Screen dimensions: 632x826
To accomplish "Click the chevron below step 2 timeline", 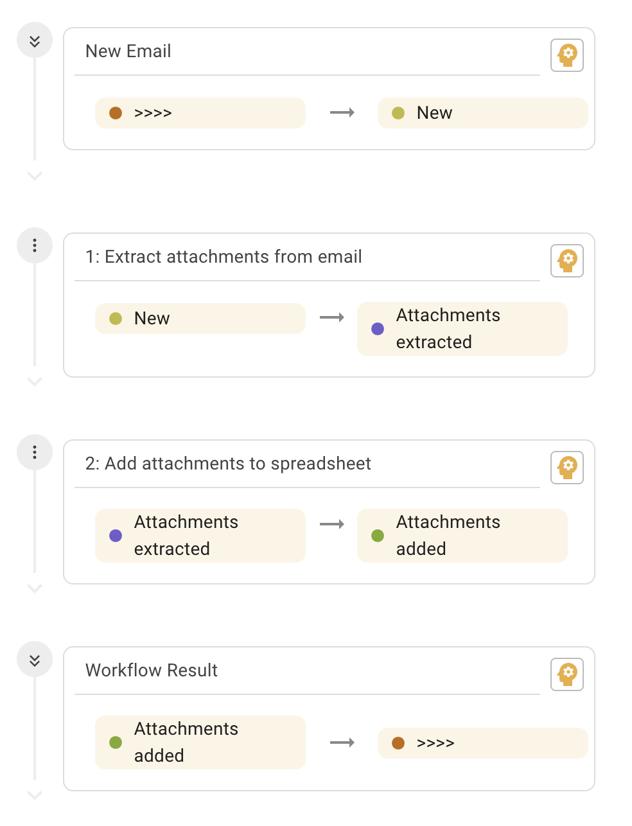I will (x=35, y=588).
